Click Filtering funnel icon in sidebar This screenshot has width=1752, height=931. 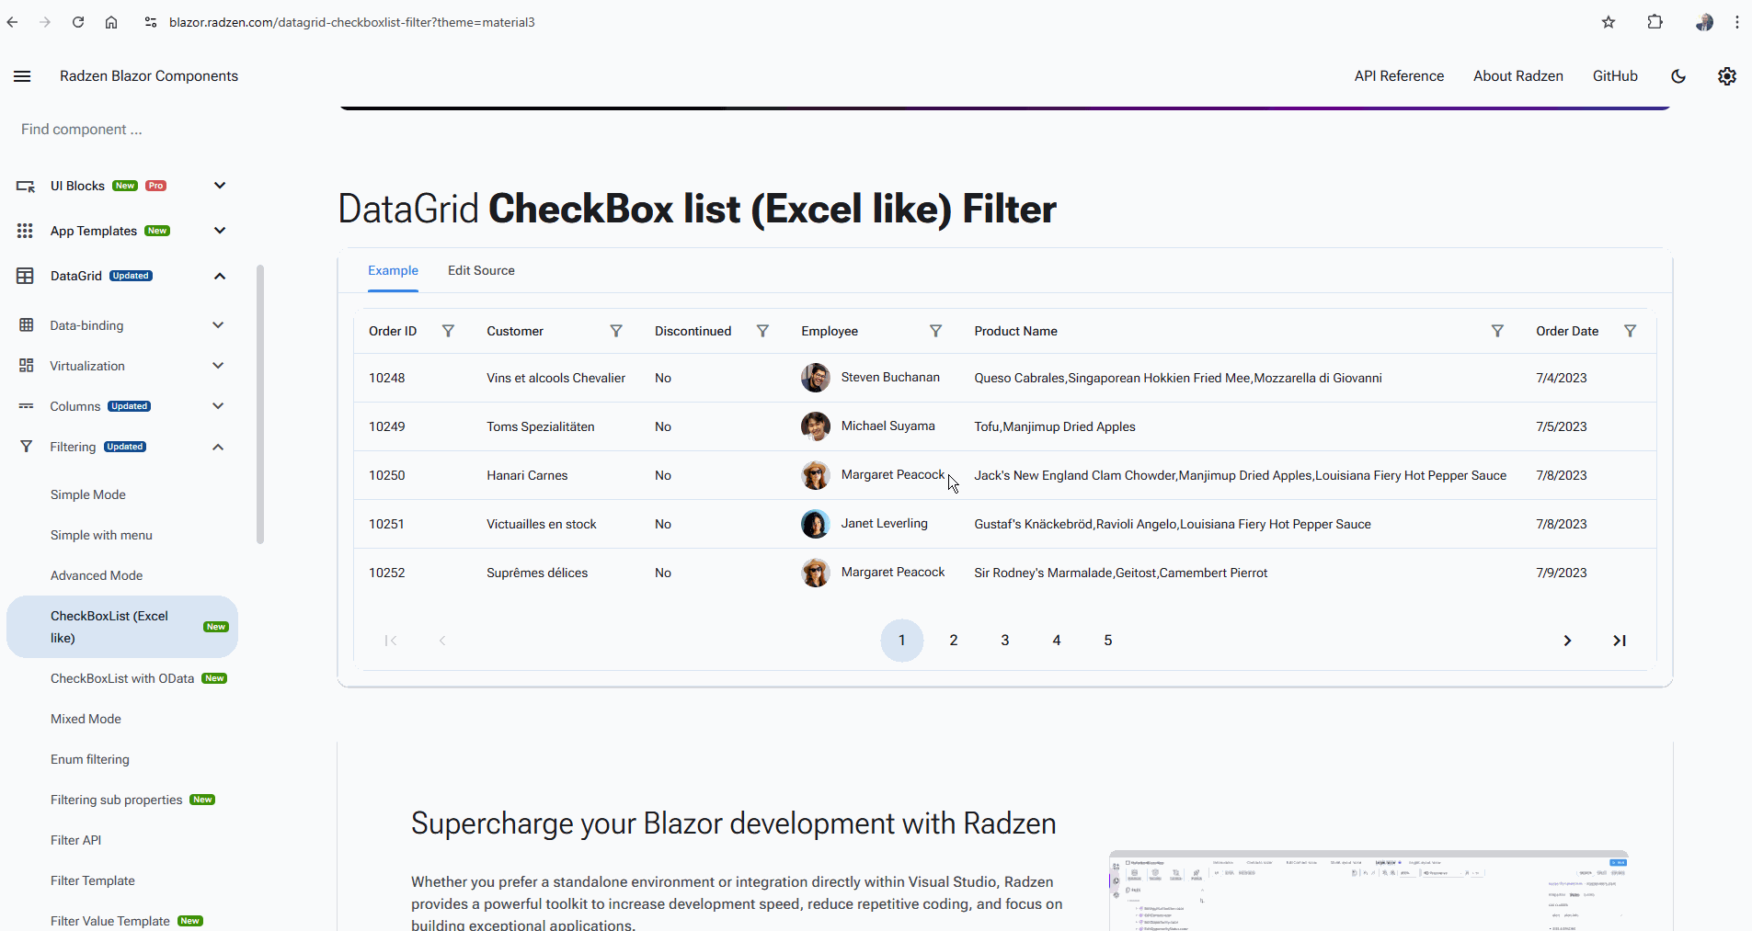[x=27, y=447]
